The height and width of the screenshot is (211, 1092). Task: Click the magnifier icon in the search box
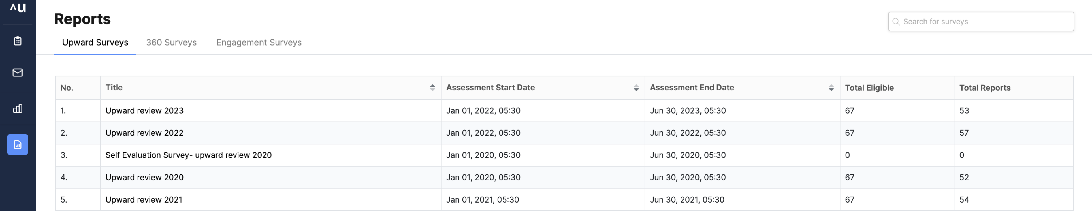pyautogui.click(x=896, y=21)
